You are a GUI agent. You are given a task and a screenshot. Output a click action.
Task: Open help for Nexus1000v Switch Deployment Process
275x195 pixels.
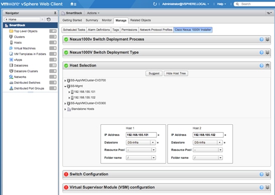tap(261, 39)
